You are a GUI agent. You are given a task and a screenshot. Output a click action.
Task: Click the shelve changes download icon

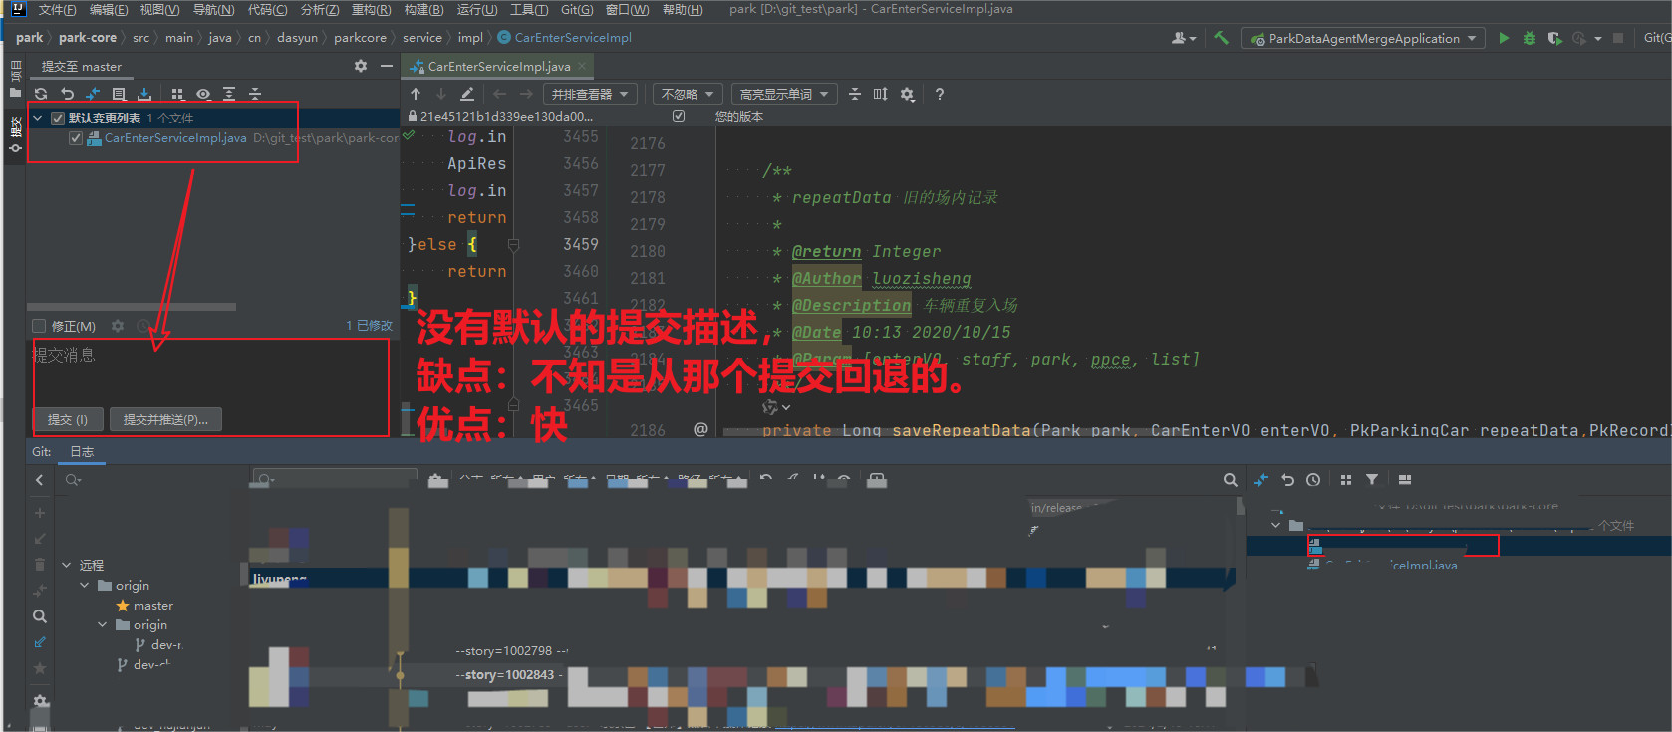144,94
